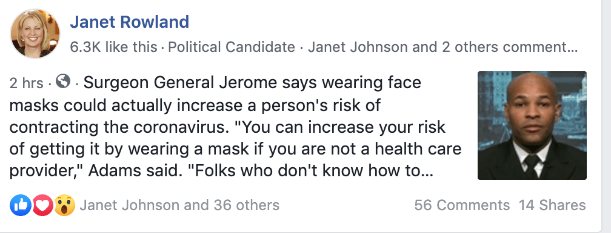Screen dimensions: 611x233
Task: Select the Wow surprised face reaction icon
Action: [x=64, y=205]
